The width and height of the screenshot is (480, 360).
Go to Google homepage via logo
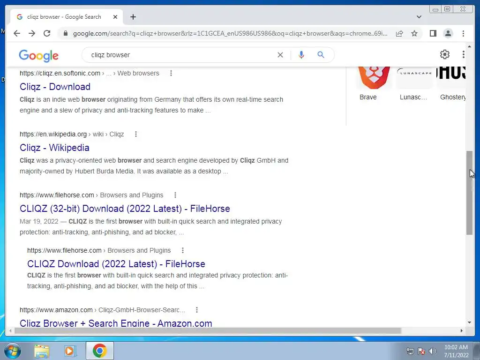(38, 56)
